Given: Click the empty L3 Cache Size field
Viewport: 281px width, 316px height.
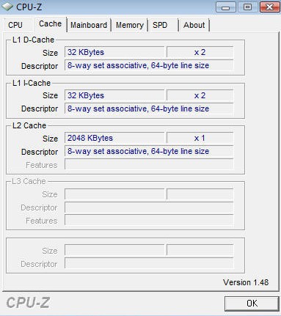Looking at the screenshot, I should tap(114, 194).
